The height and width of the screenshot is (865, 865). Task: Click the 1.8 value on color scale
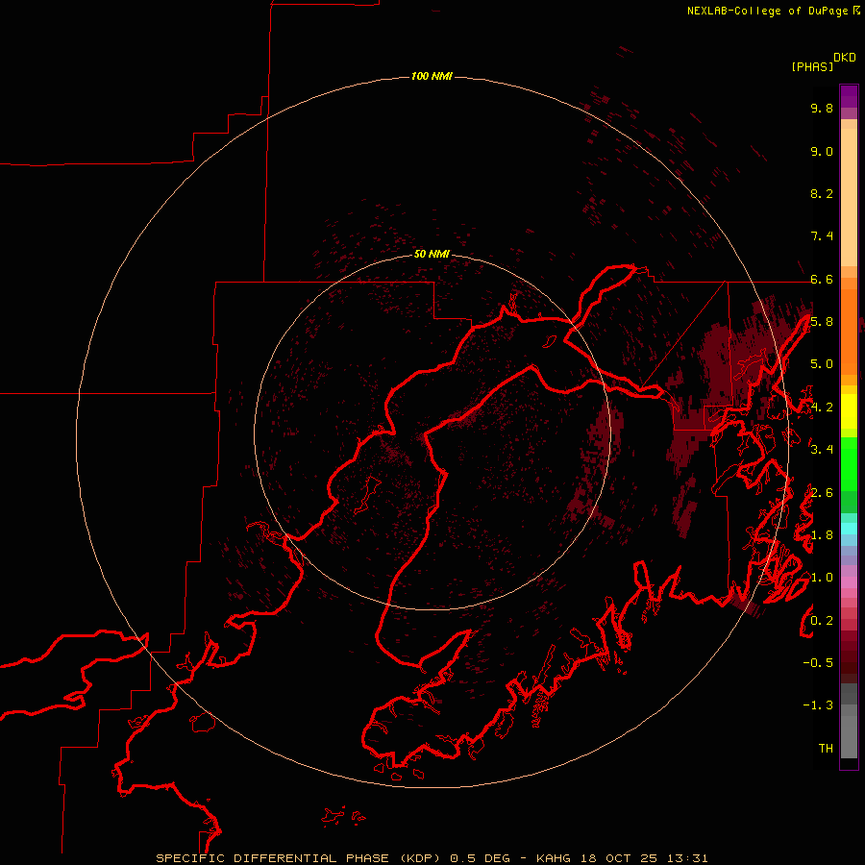[x=822, y=535]
